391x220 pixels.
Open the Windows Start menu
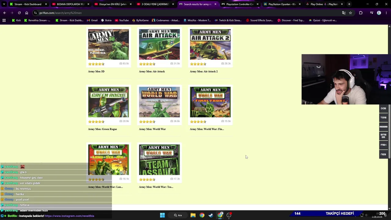point(162,215)
